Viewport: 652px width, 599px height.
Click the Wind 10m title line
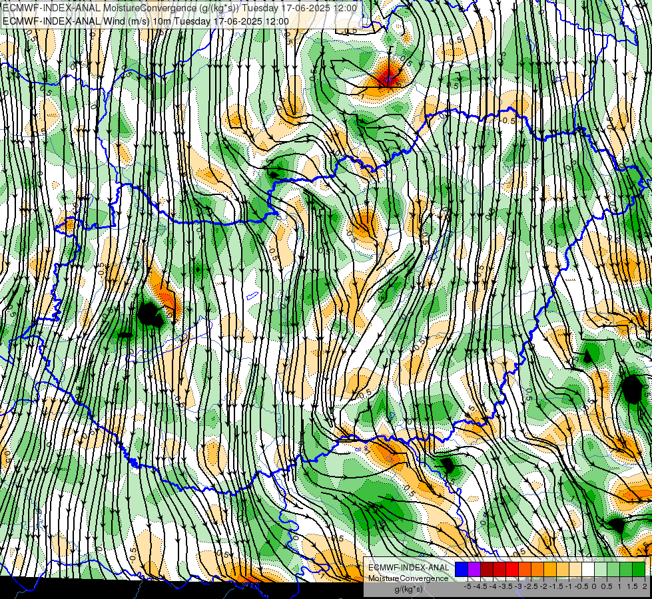[146, 21]
